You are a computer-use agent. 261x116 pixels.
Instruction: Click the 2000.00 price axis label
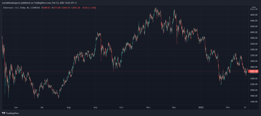pos(254,90)
